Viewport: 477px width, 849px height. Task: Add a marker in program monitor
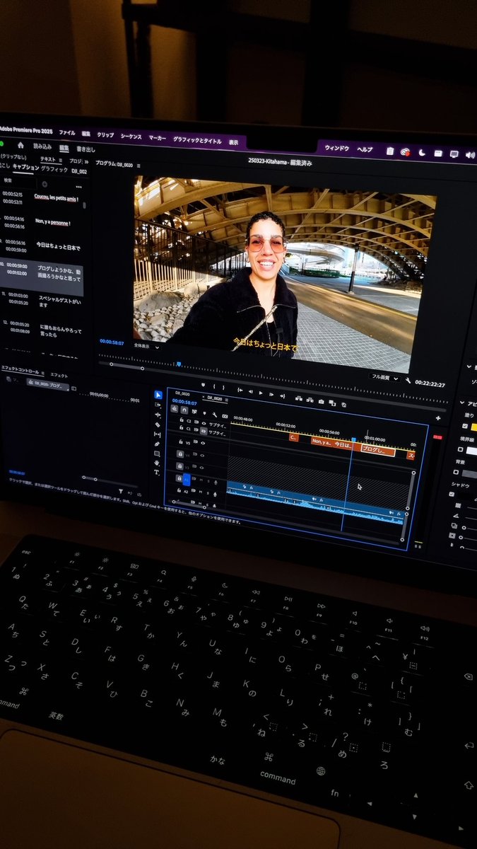(204, 386)
